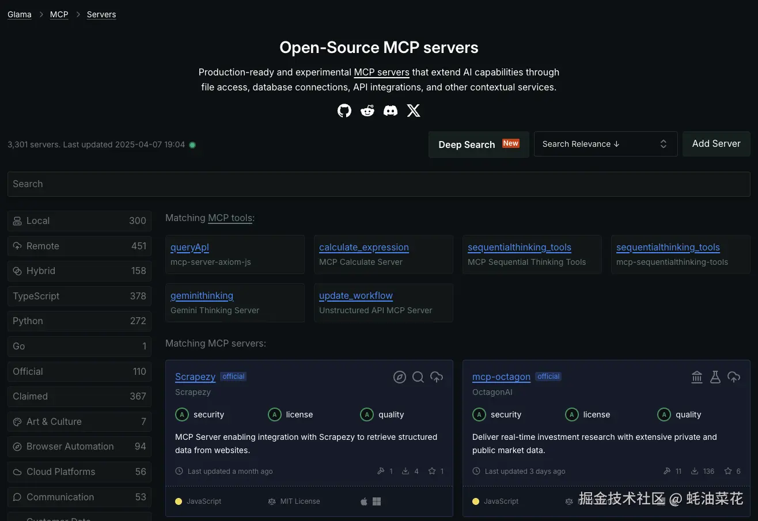Filter servers by Hybrid

tap(79, 271)
